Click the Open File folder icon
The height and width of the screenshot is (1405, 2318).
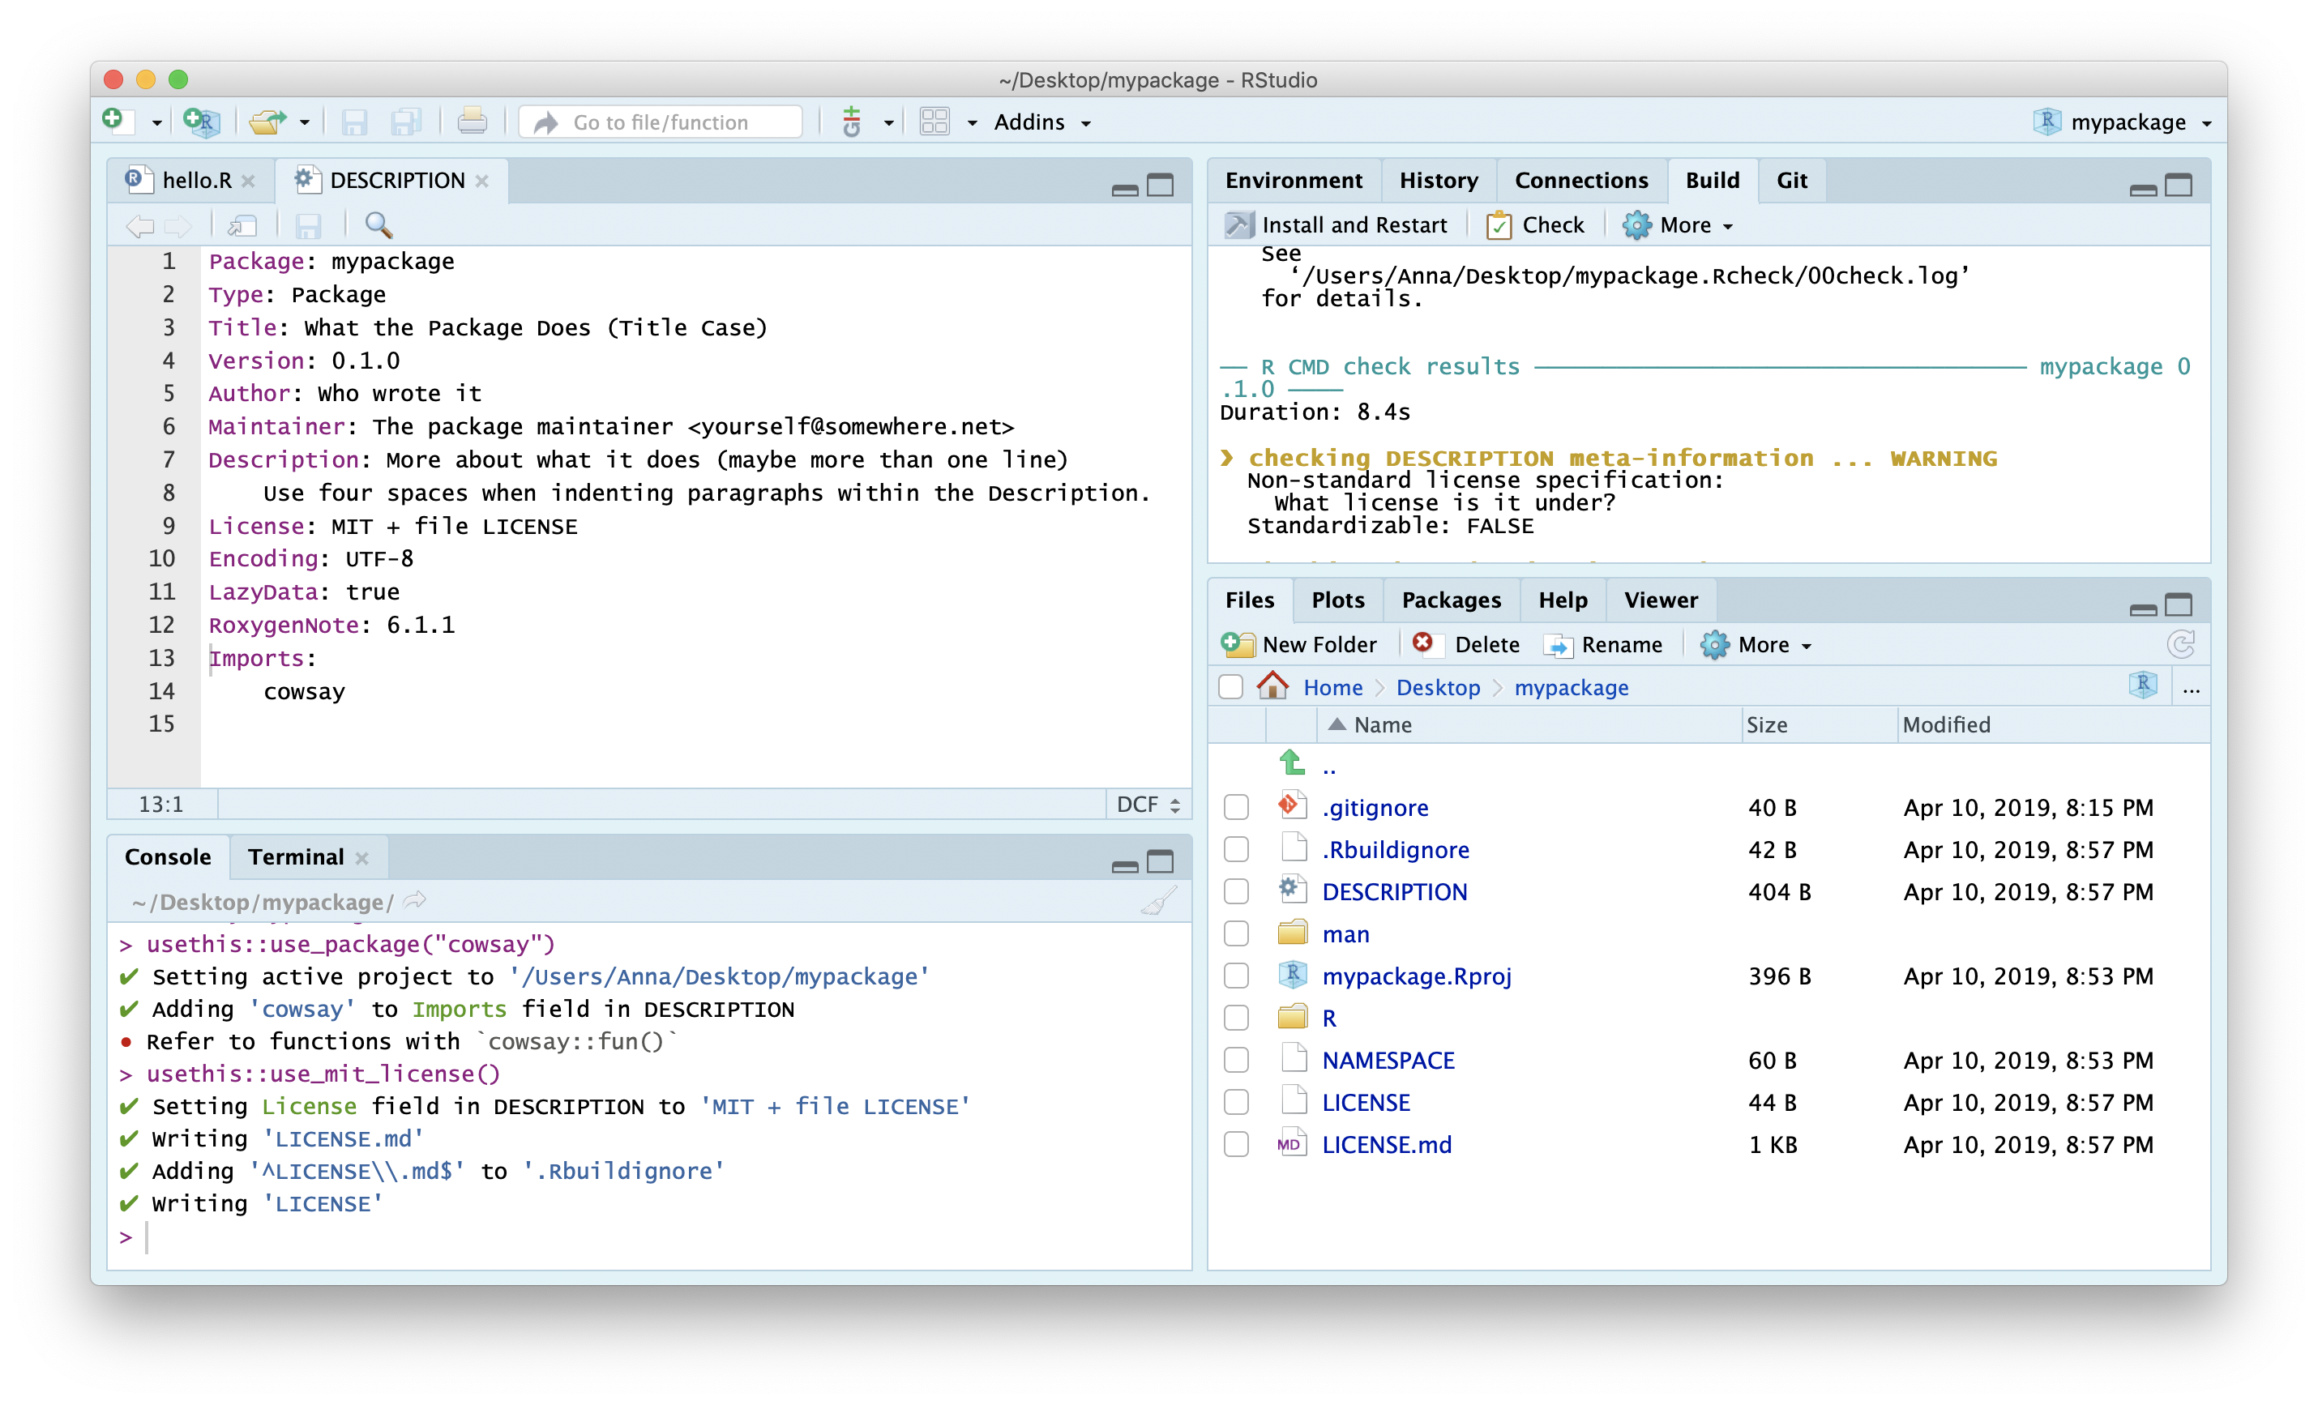268,122
